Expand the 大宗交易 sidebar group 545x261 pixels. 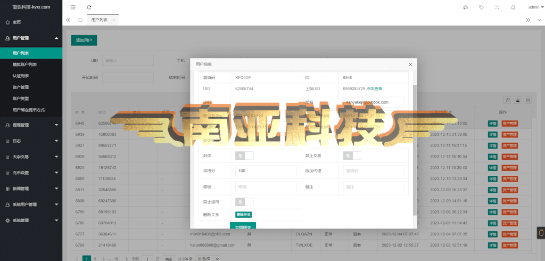click(x=31, y=157)
